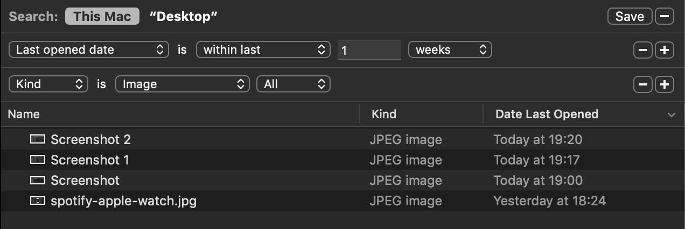Open the within last operator dropdown
Viewport: 685px width, 229px height.
tap(263, 50)
